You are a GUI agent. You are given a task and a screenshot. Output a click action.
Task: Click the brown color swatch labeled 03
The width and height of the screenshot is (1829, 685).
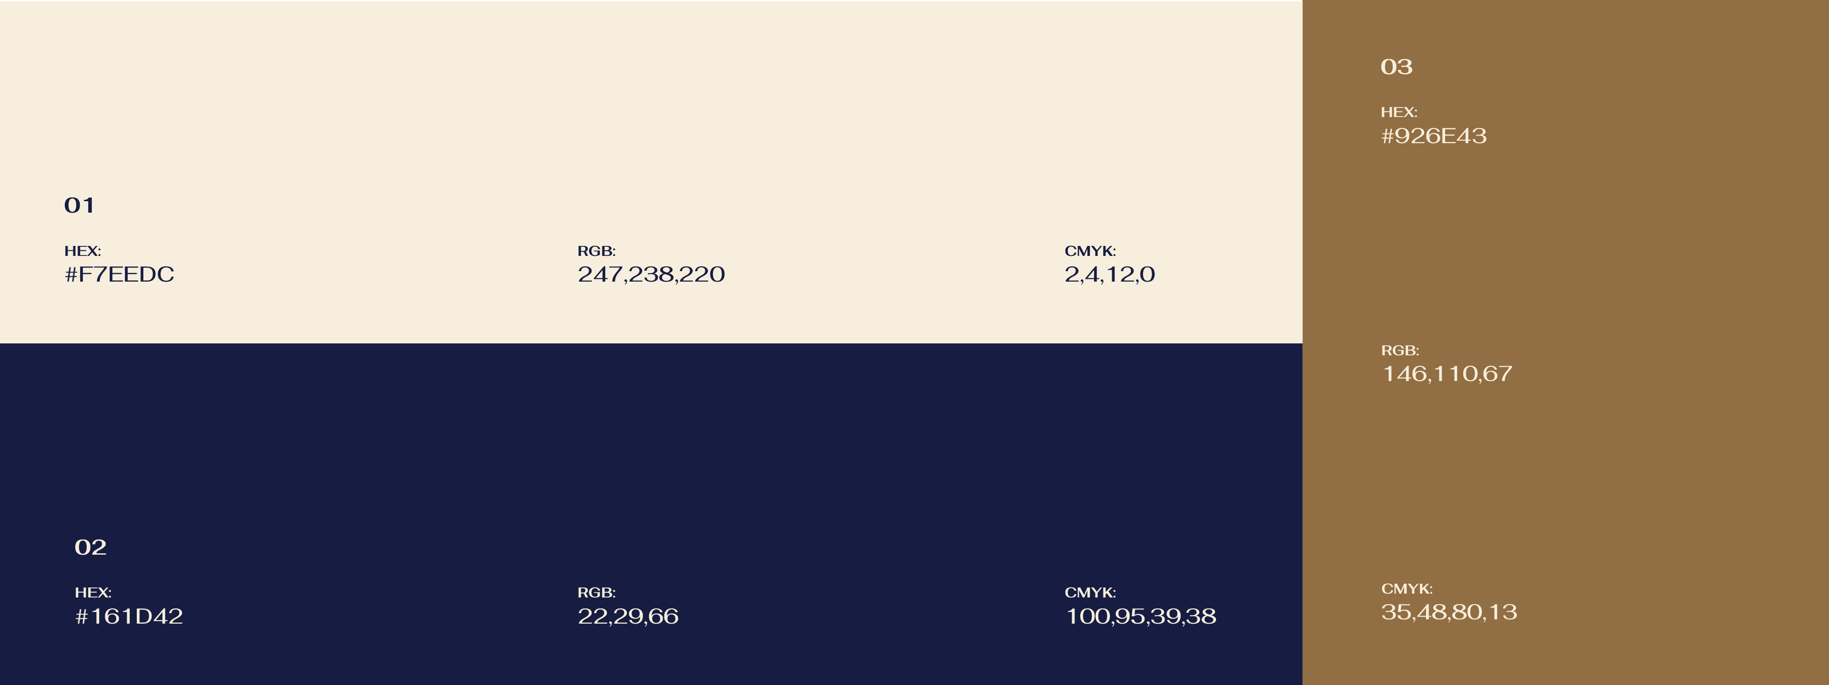(x=1566, y=342)
